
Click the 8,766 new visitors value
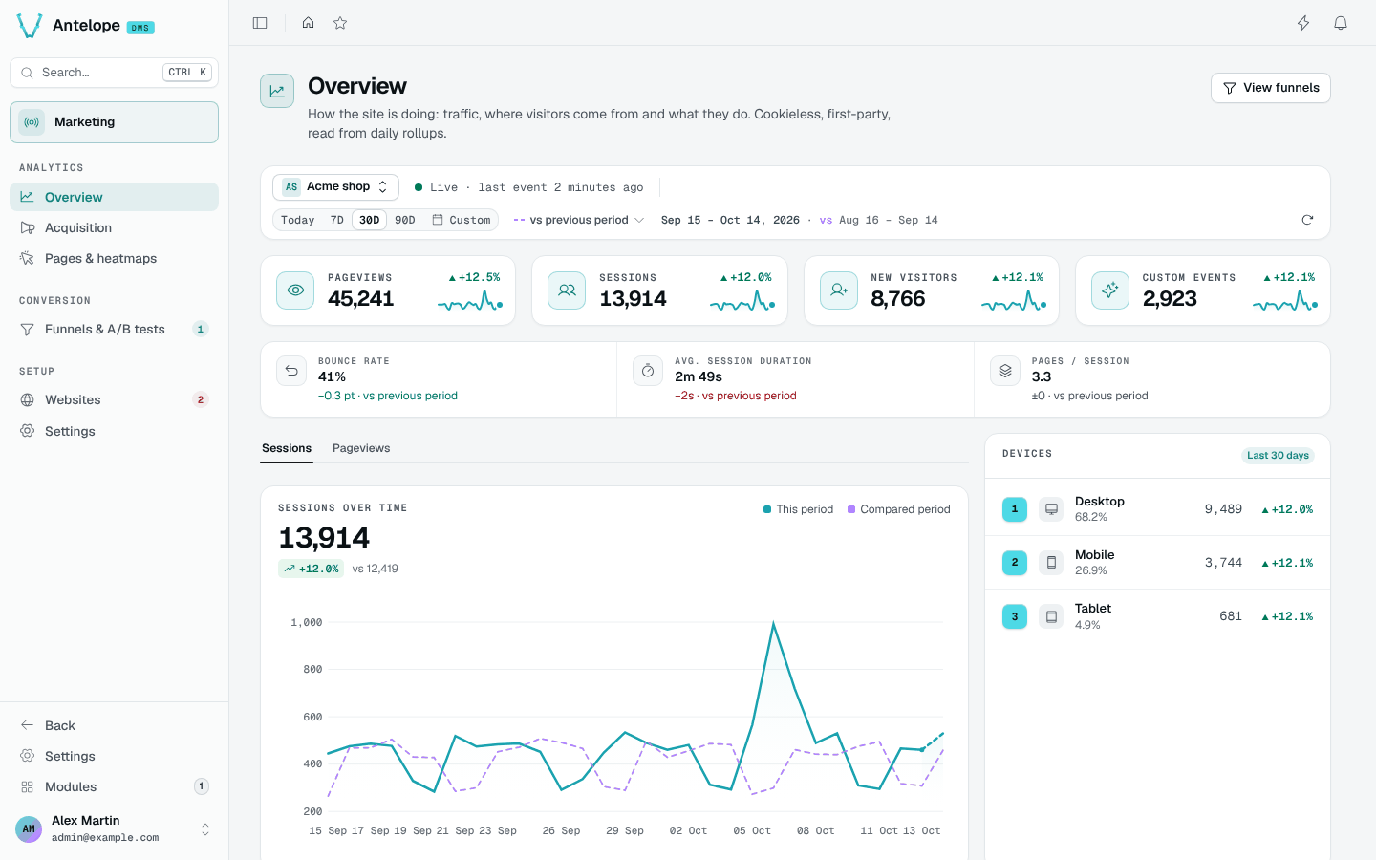click(x=898, y=298)
